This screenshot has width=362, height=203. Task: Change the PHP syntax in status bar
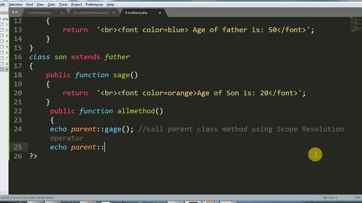click(x=358, y=197)
